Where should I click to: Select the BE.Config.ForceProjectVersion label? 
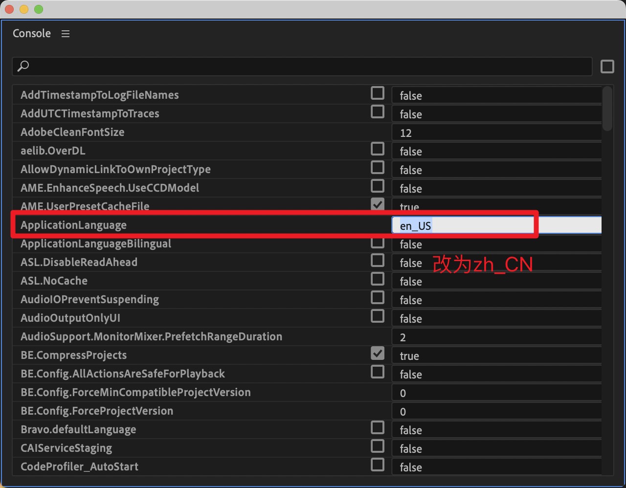[x=97, y=411]
